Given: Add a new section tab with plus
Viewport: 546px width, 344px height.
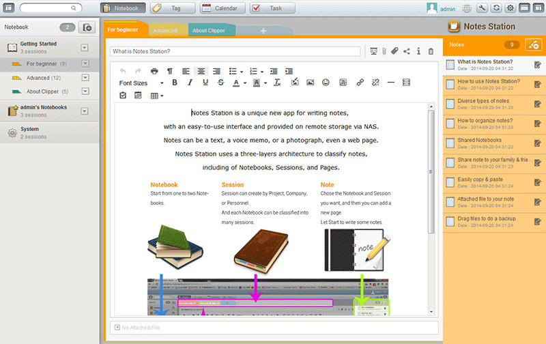Looking at the screenshot, I should pos(263,31).
